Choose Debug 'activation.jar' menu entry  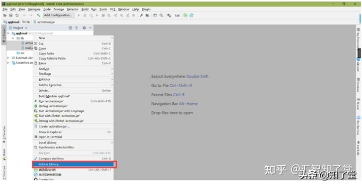(x=73, y=106)
